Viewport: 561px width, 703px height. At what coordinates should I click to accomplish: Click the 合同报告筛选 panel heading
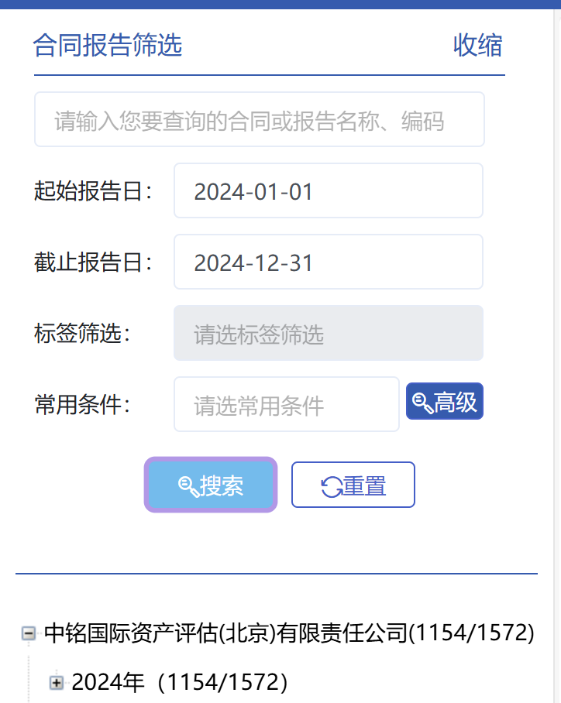108,46
